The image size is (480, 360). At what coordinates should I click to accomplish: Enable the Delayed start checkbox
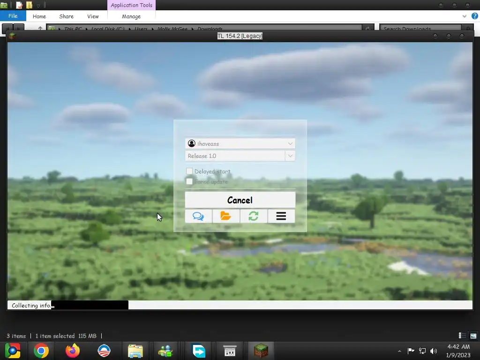click(189, 171)
